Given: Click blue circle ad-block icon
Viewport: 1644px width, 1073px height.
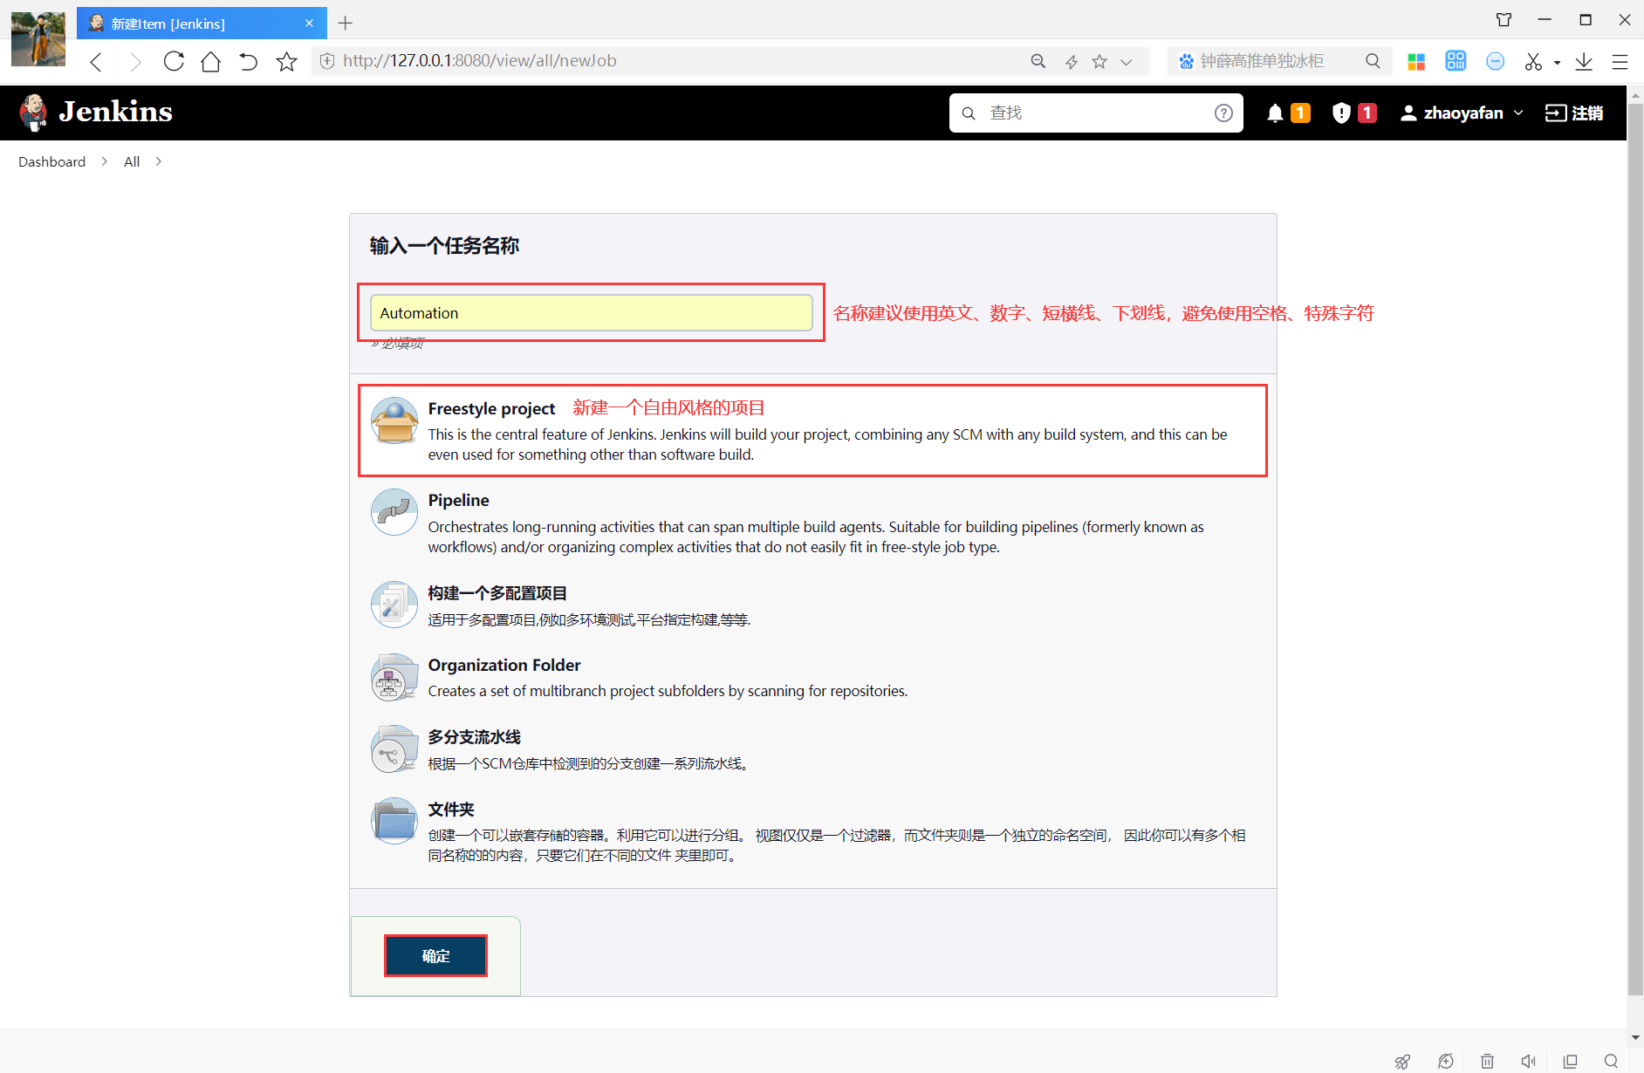Looking at the screenshot, I should 1495,61.
